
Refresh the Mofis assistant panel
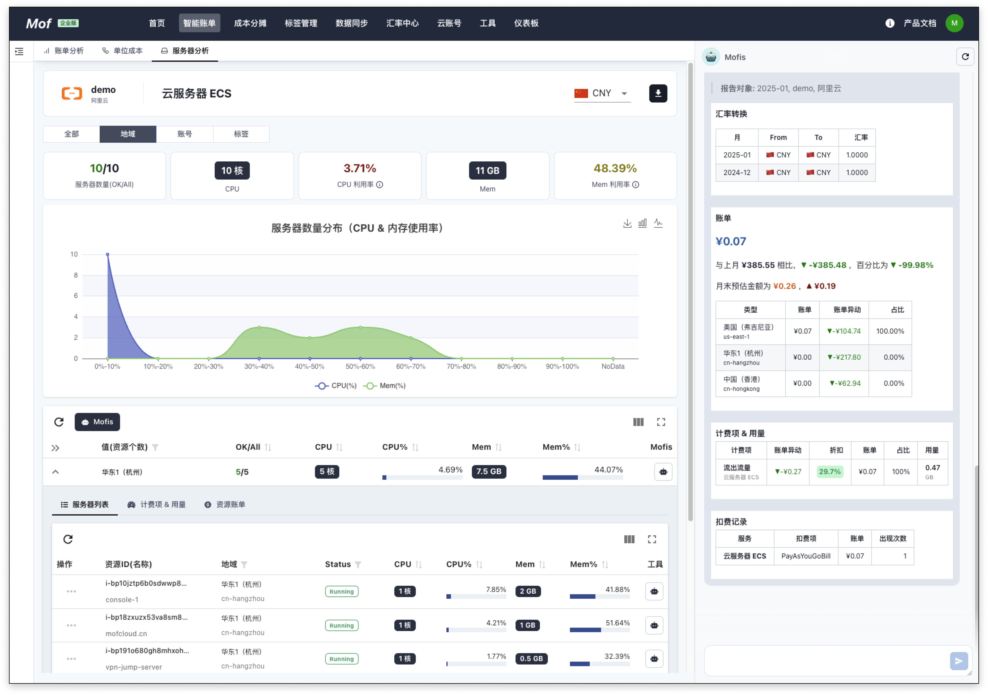(x=965, y=56)
